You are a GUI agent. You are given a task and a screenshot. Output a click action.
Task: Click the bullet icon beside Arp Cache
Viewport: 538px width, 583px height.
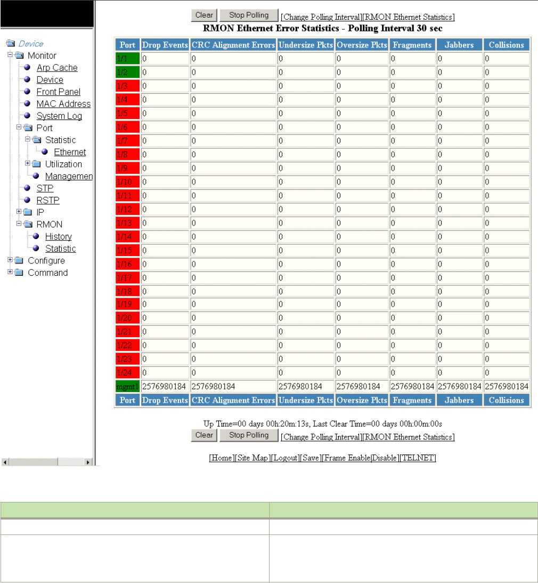tap(27, 67)
